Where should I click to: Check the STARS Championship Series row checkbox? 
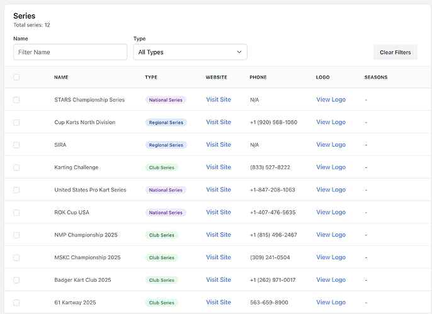(16, 99)
